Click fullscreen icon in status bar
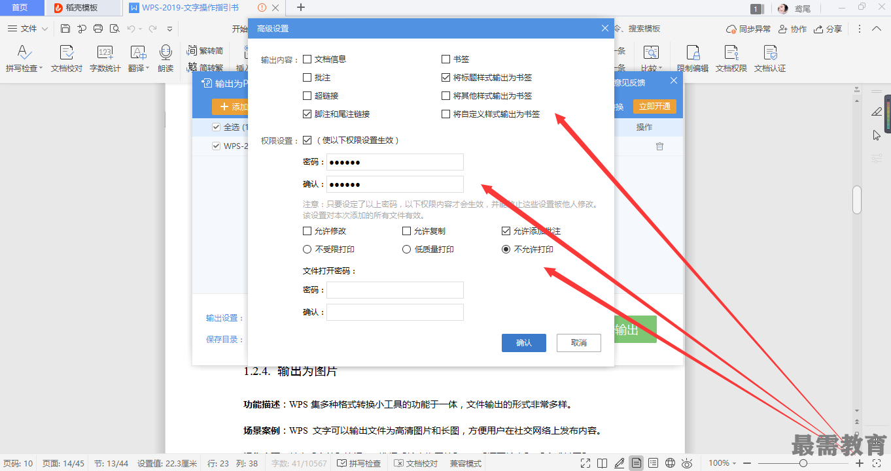Screen dimensions: 891x471 585,463
